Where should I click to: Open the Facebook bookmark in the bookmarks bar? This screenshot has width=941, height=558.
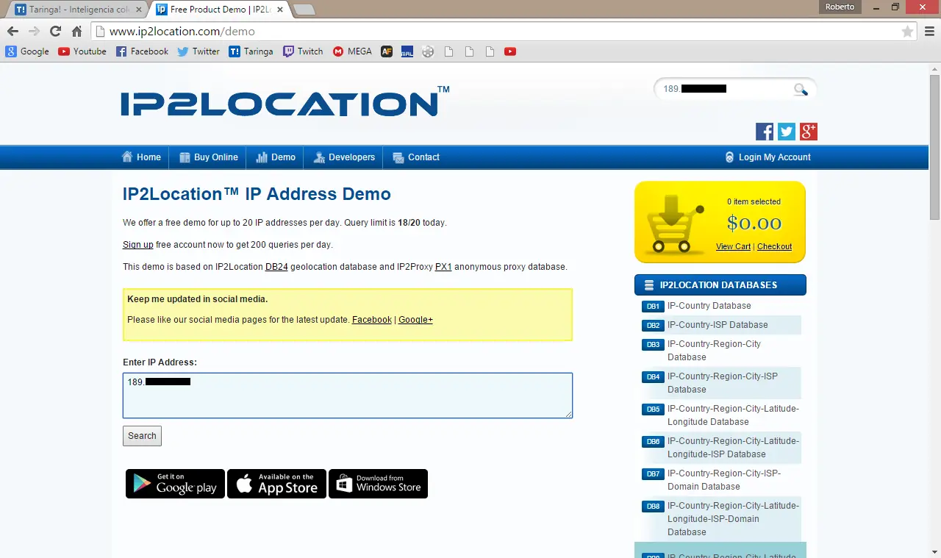pos(143,51)
